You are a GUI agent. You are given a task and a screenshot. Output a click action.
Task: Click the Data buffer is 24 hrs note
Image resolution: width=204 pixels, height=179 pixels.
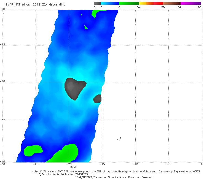(x=63, y=174)
